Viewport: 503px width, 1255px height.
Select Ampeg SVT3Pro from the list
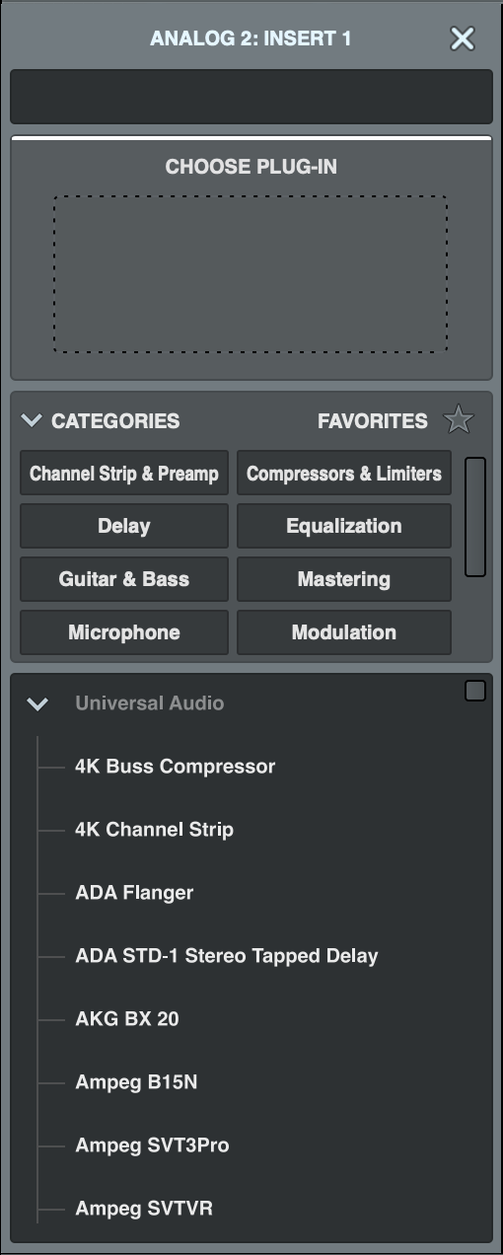tap(152, 1145)
